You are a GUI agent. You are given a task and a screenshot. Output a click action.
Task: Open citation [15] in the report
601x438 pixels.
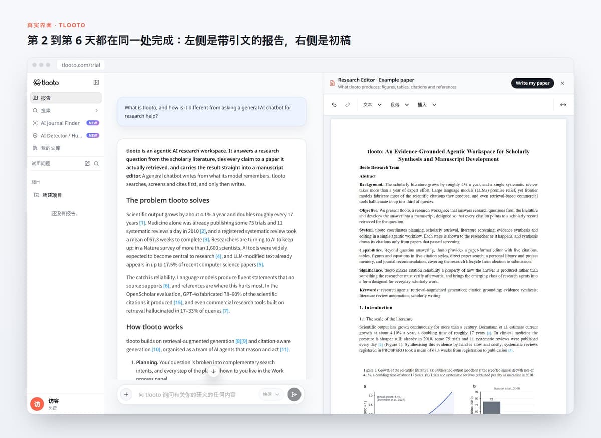[178, 302]
